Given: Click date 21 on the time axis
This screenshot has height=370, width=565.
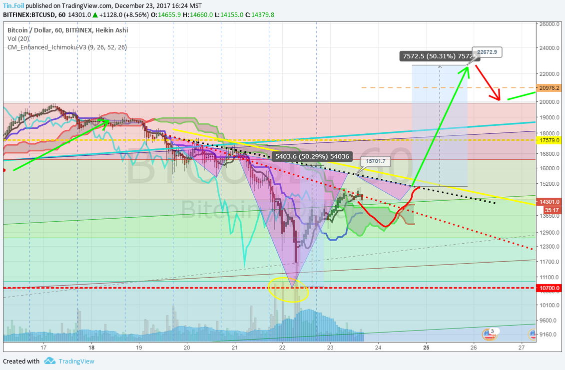Looking at the screenshot, I should pyautogui.click(x=235, y=348).
